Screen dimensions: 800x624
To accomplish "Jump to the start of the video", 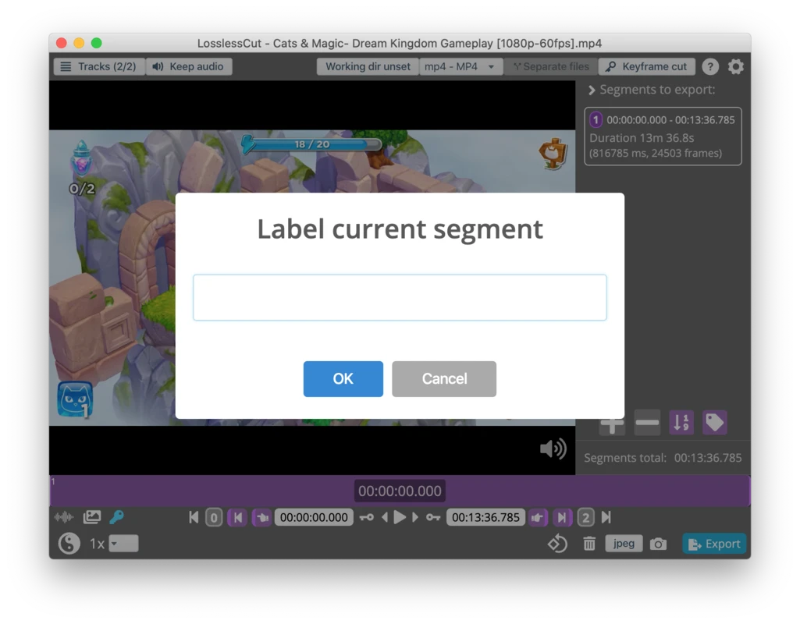I will pyautogui.click(x=194, y=517).
